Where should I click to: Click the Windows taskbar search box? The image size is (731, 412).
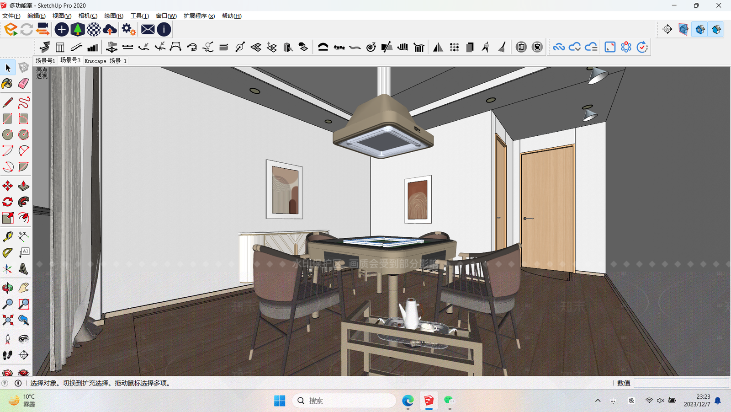point(344,401)
